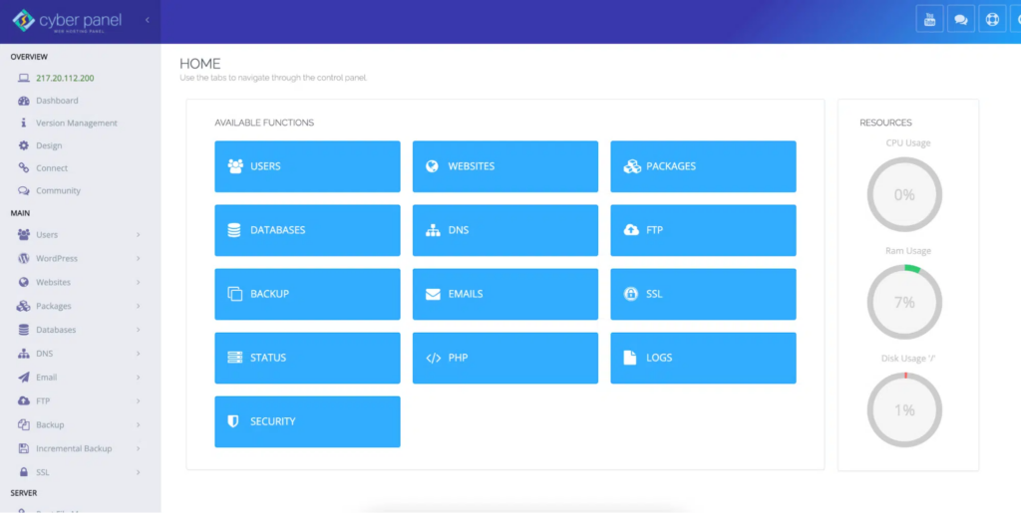The height and width of the screenshot is (513, 1021).
Task: Click the YouTube icon in top bar
Action: click(930, 20)
